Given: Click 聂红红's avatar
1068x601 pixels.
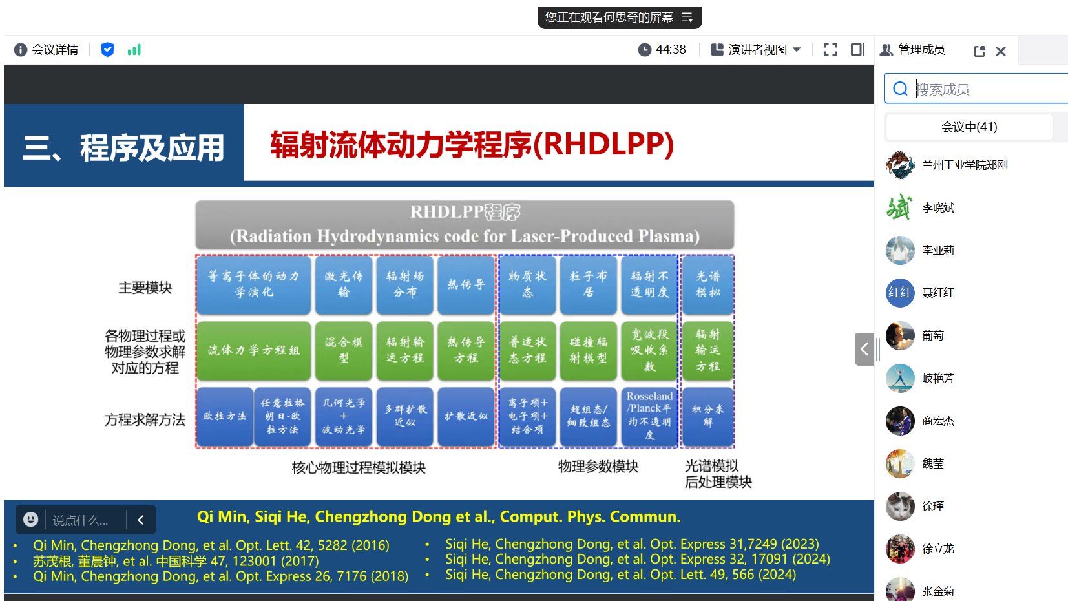Looking at the screenshot, I should (899, 293).
